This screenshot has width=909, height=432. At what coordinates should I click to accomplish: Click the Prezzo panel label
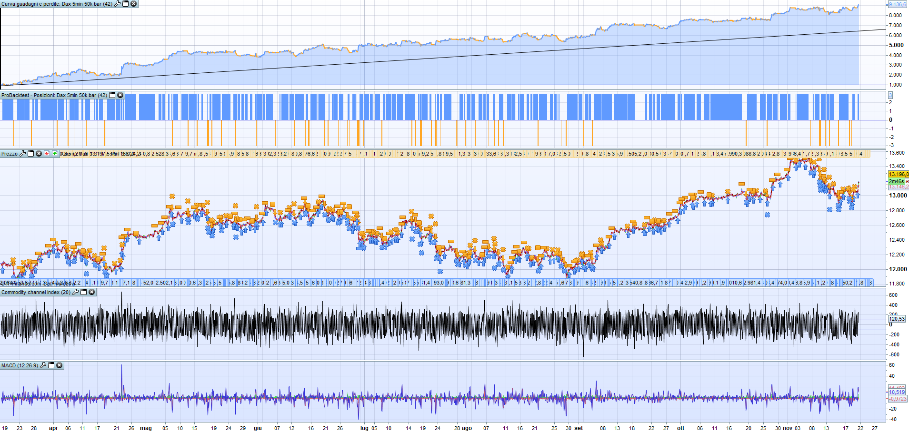[10, 154]
